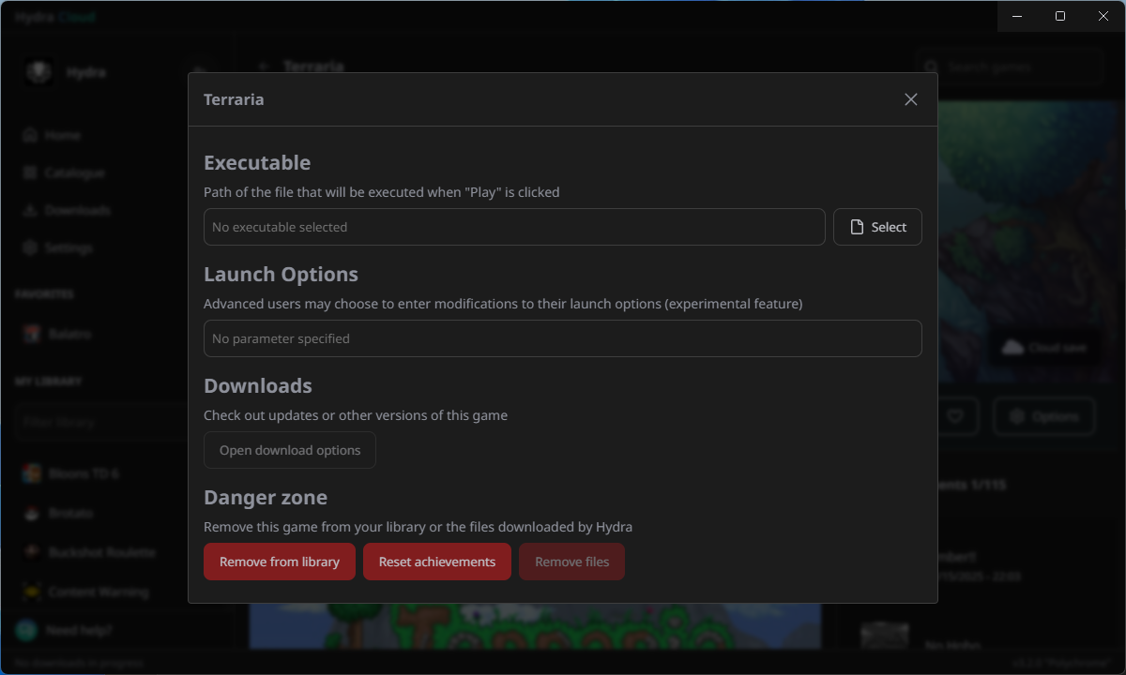The width and height of the screenshot is (1126, 675).
Task: Open Bloons TD 6 from library
Action: 83,474
